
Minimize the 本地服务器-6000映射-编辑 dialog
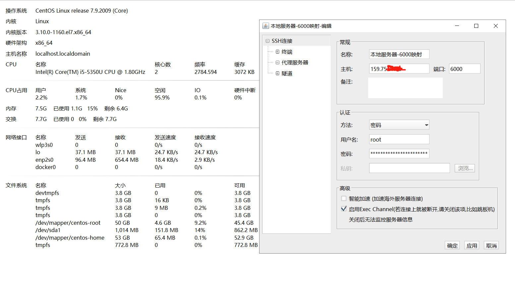click(x=457, y=26)
